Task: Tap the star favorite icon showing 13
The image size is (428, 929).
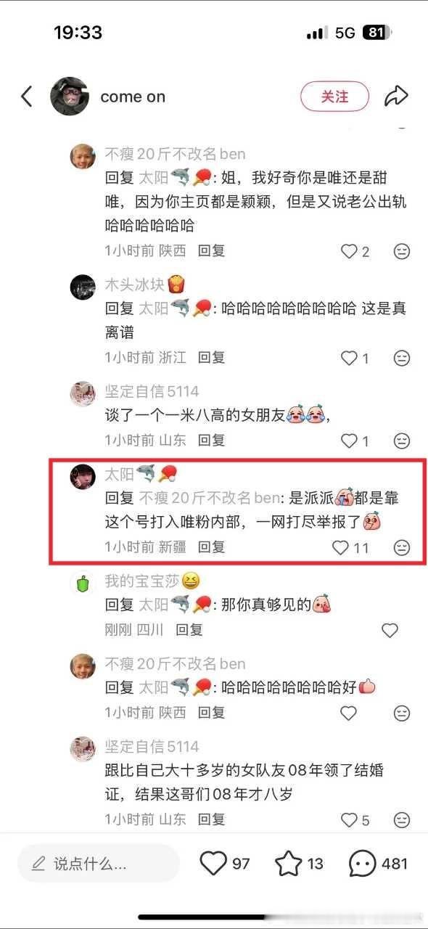Action: (288, 863)
